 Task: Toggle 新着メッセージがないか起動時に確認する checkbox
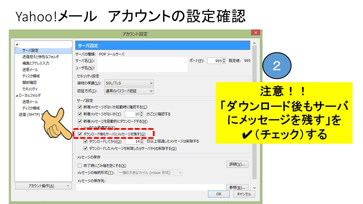pos(80,107)
